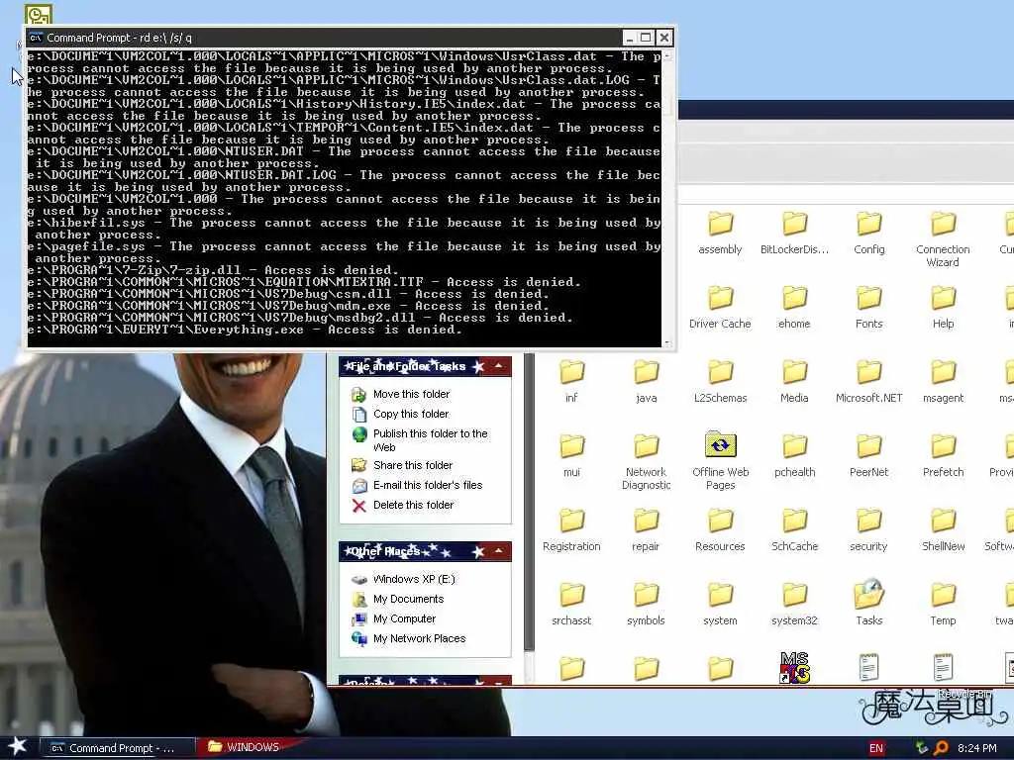The image size is (1014, 760).
Task: Select the Temp folder
Action: pyautogui.click(x=943, y=605)
